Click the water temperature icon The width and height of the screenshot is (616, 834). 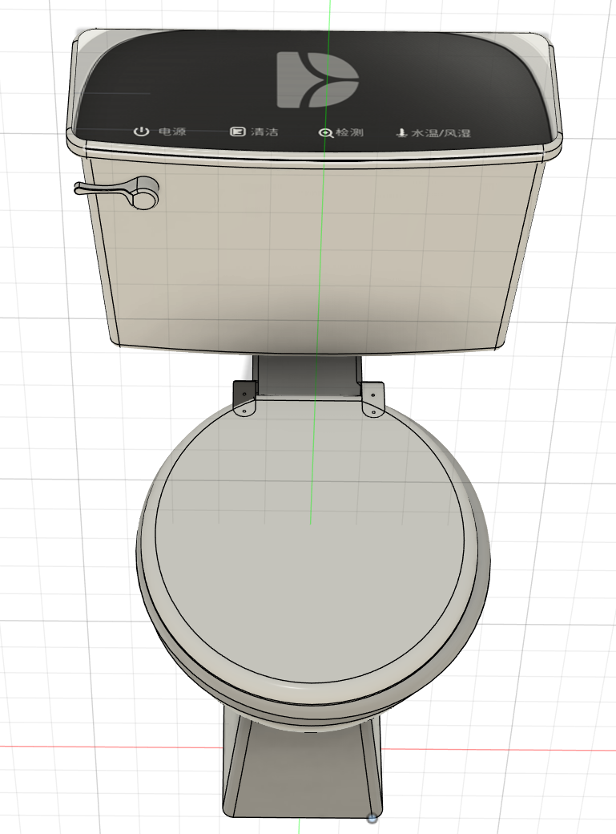402,132
